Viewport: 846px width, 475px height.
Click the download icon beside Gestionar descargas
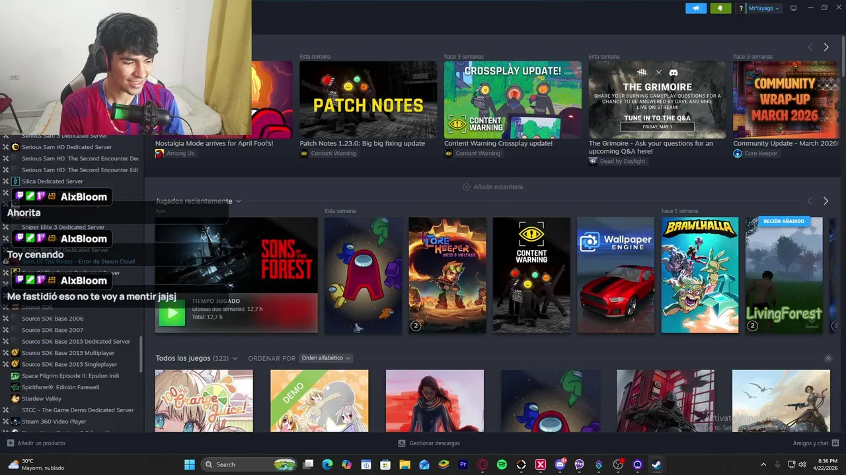402,443
